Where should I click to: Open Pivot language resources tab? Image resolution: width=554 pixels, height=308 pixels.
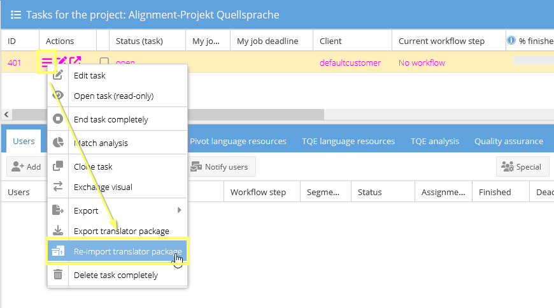coord(238,141)
